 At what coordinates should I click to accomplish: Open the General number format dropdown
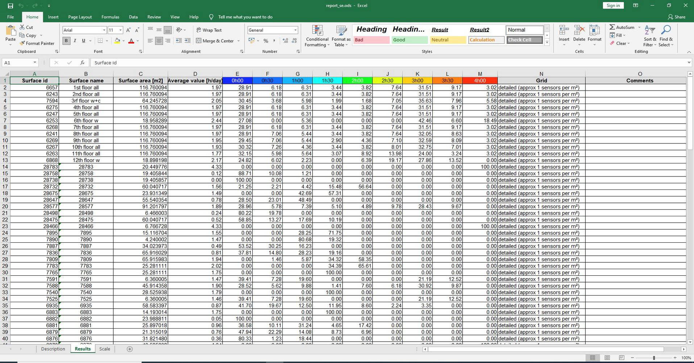pyautogui.click(x=295, y=30)
